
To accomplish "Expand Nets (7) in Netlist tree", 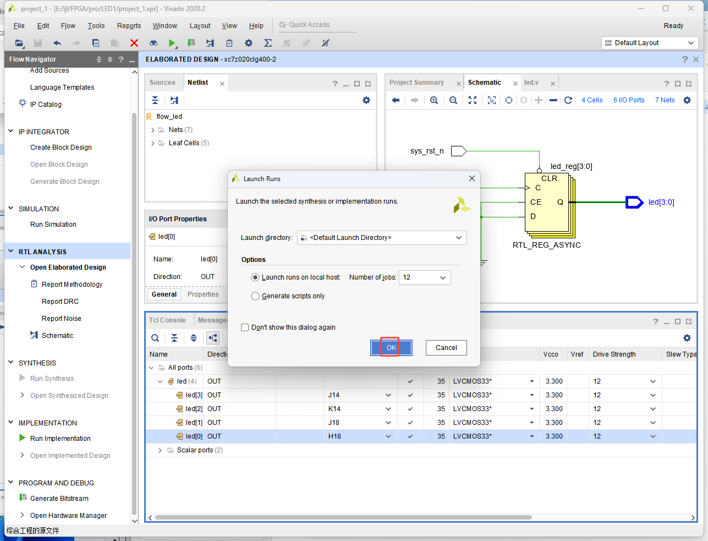I will point(153,130).
